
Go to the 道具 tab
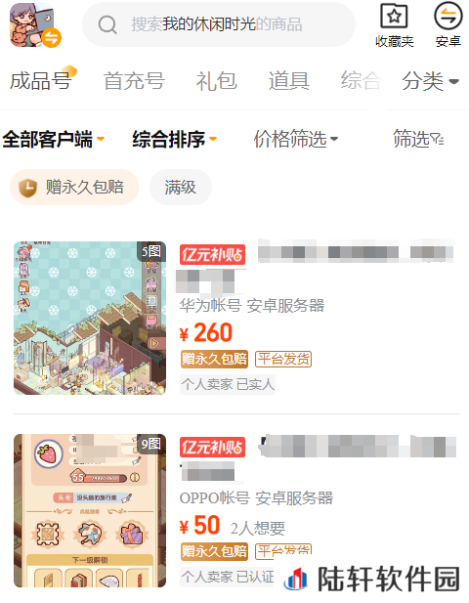coord(289,81)
